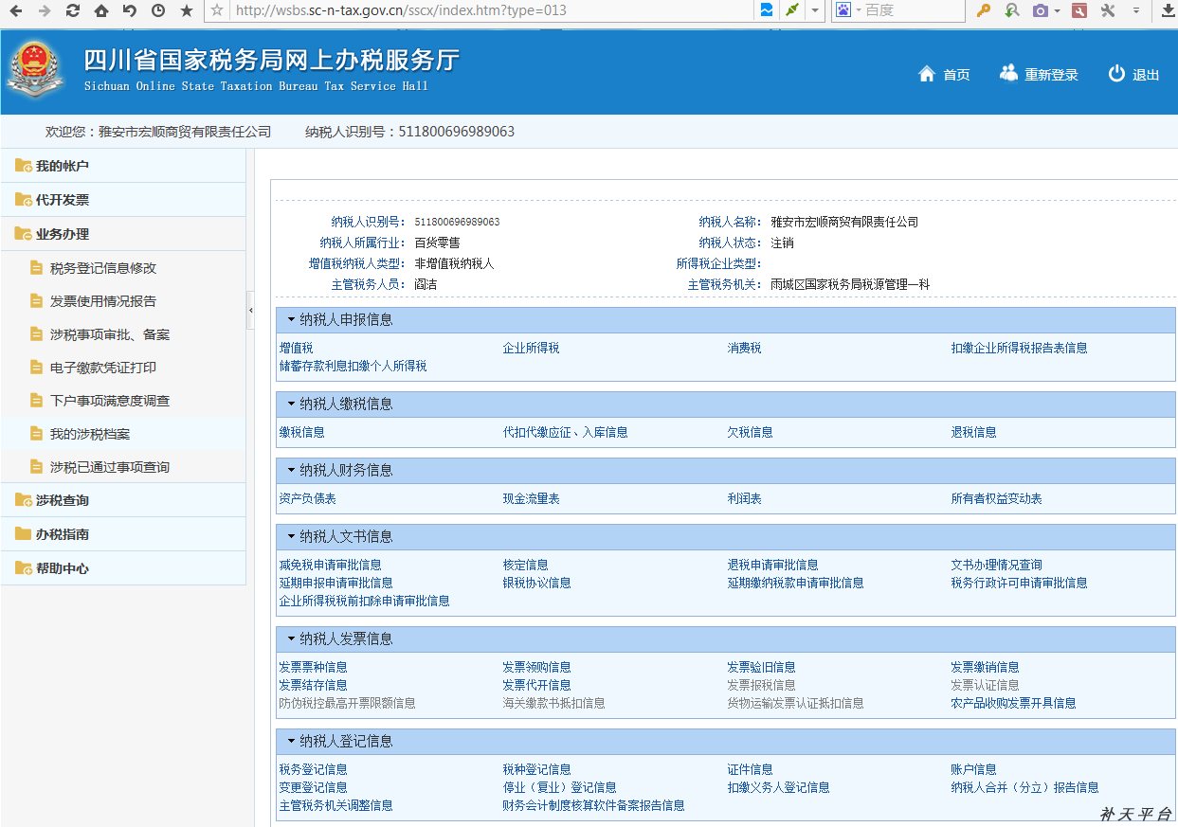Select 税务登记信息修改 in sidebar
Viewport: 1178px width, 827px height.
point(103,268)
